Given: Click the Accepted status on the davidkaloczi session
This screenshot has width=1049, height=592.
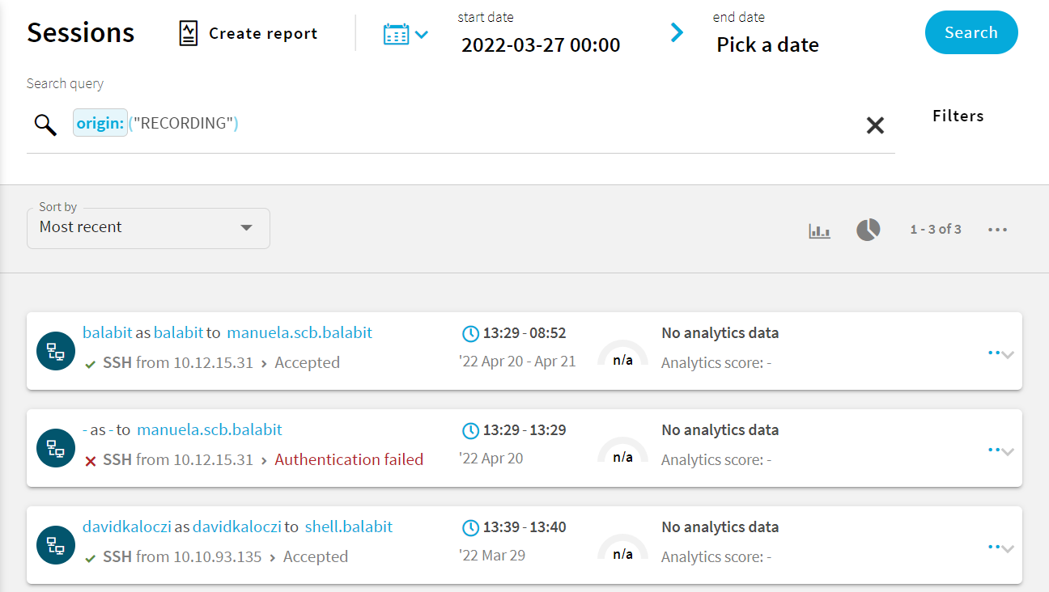Looking at the screenshot, I should tap(316, 556).
